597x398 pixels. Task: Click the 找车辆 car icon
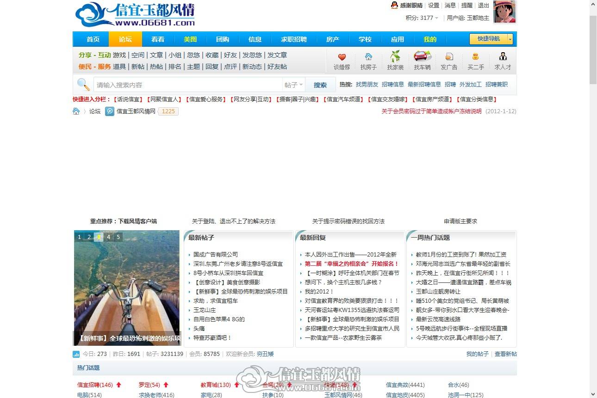[x=422, y=56]
